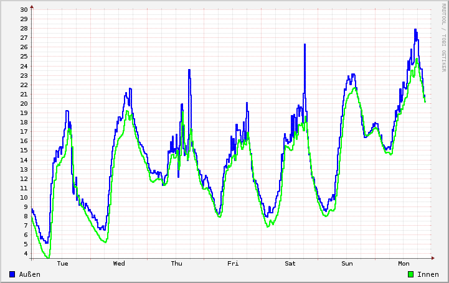Click the blue spike peak on Thursday

point(189,71)
